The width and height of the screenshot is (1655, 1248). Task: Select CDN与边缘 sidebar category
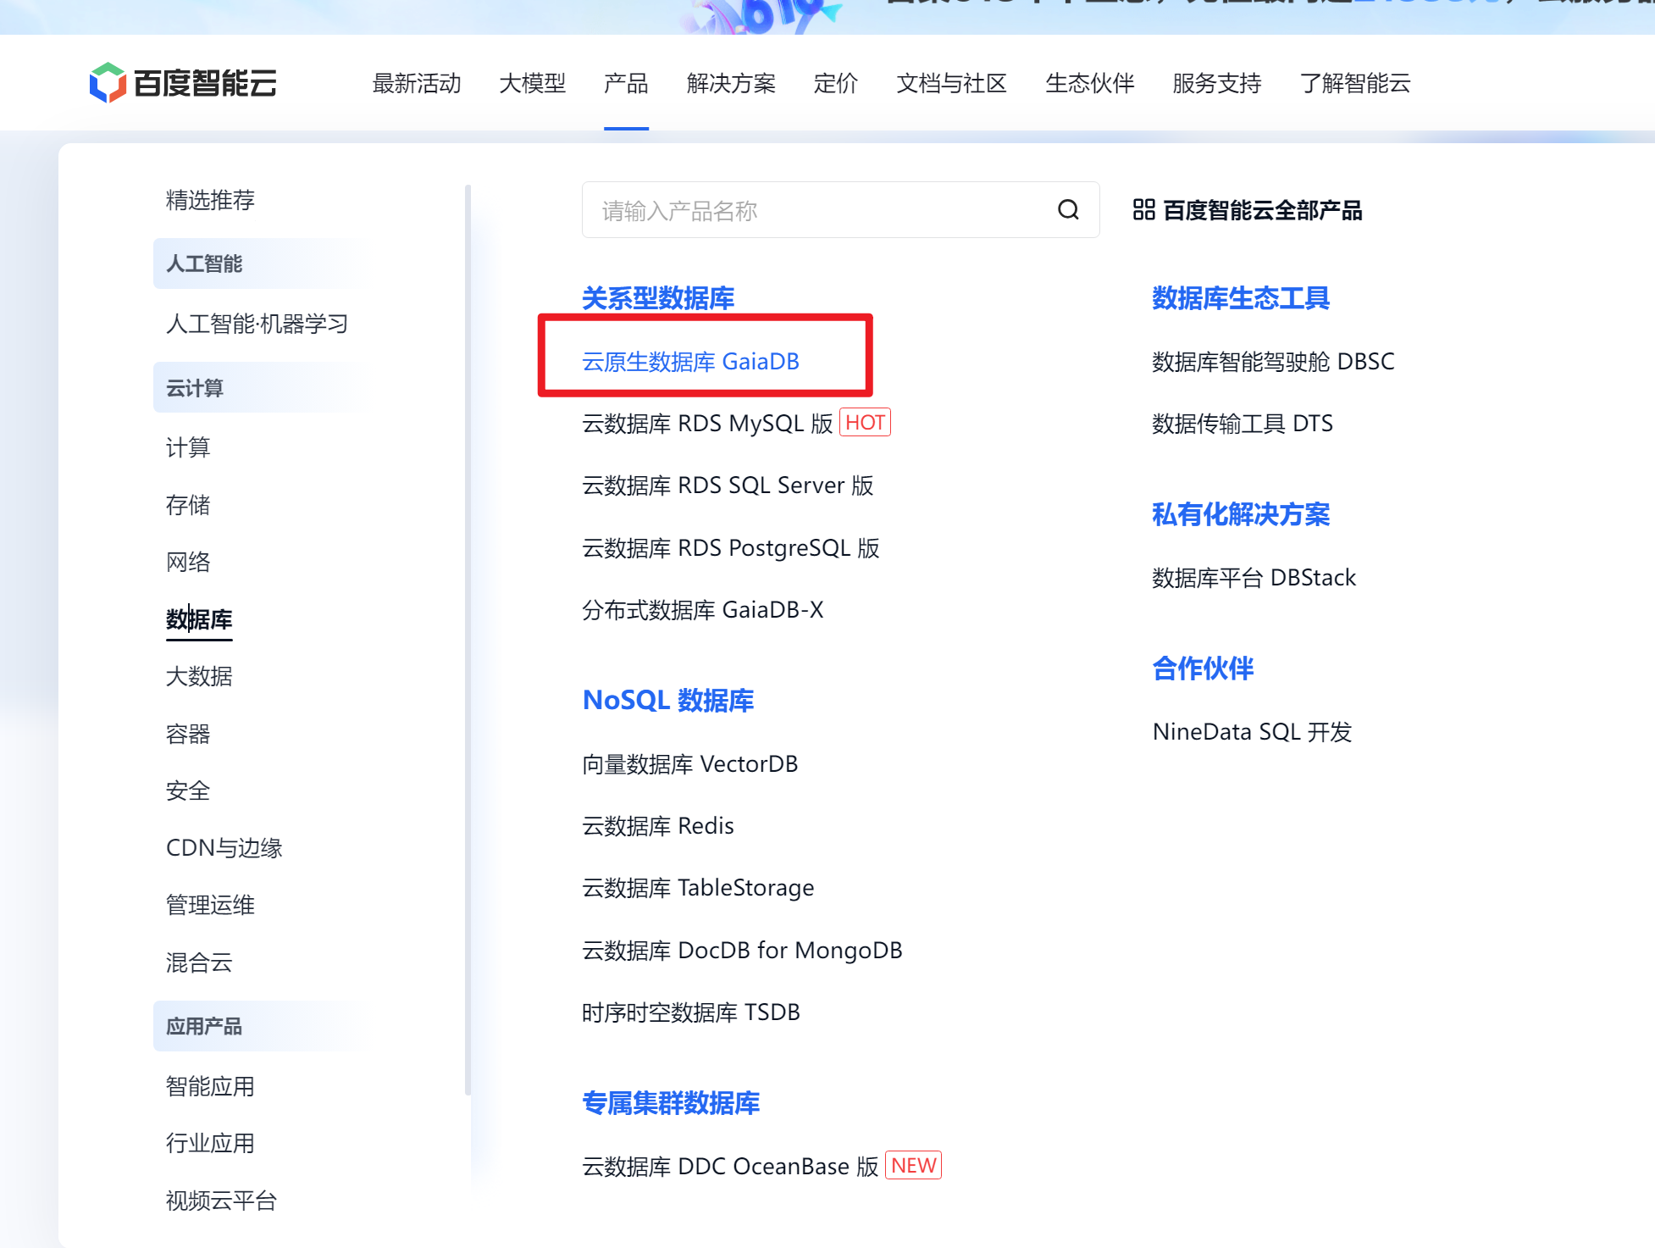(224, 848)
